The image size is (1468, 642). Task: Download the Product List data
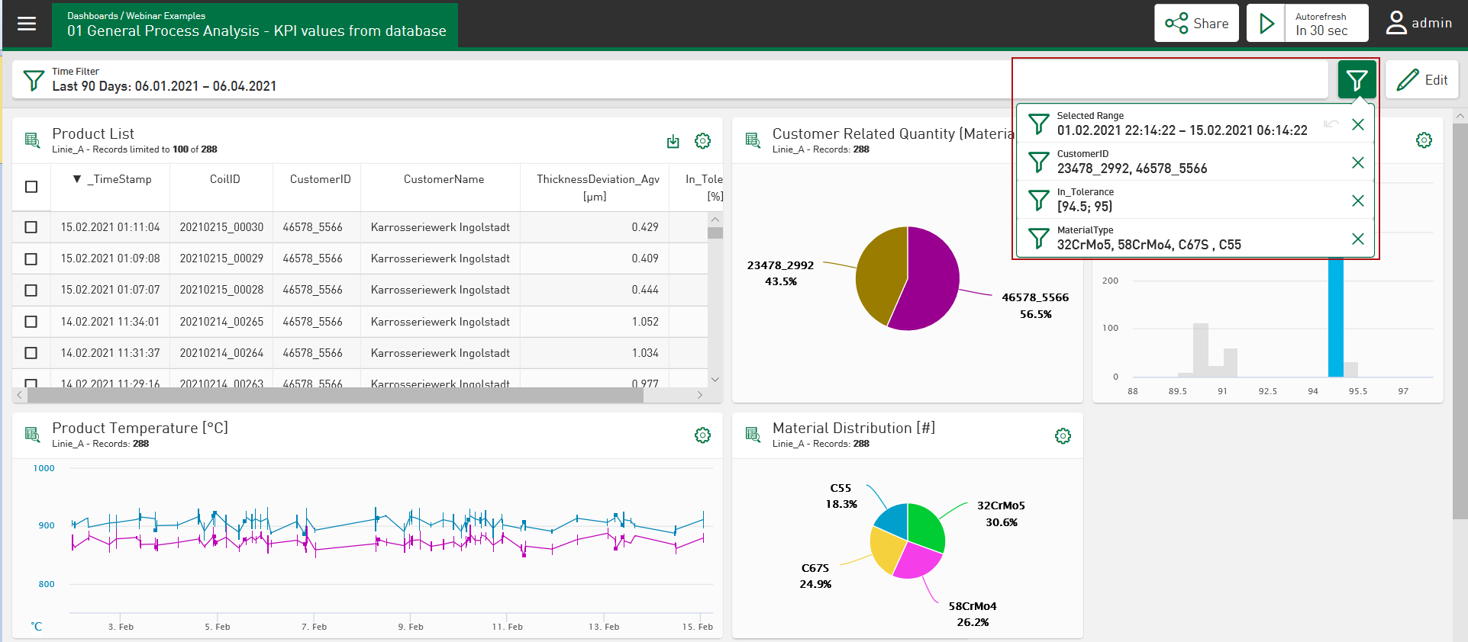[x=673, y=141]
